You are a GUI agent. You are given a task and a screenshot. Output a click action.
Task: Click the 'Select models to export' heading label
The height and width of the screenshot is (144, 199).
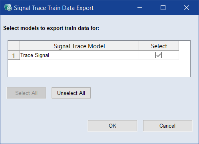(x=51, y=28)
